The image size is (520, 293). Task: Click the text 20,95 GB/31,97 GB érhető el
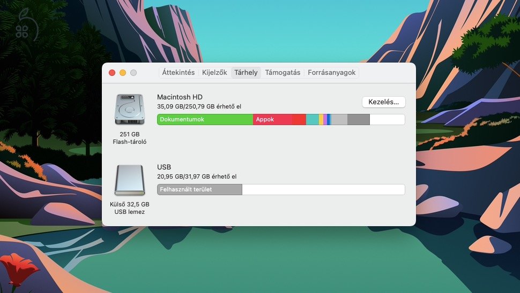point(197,176)
